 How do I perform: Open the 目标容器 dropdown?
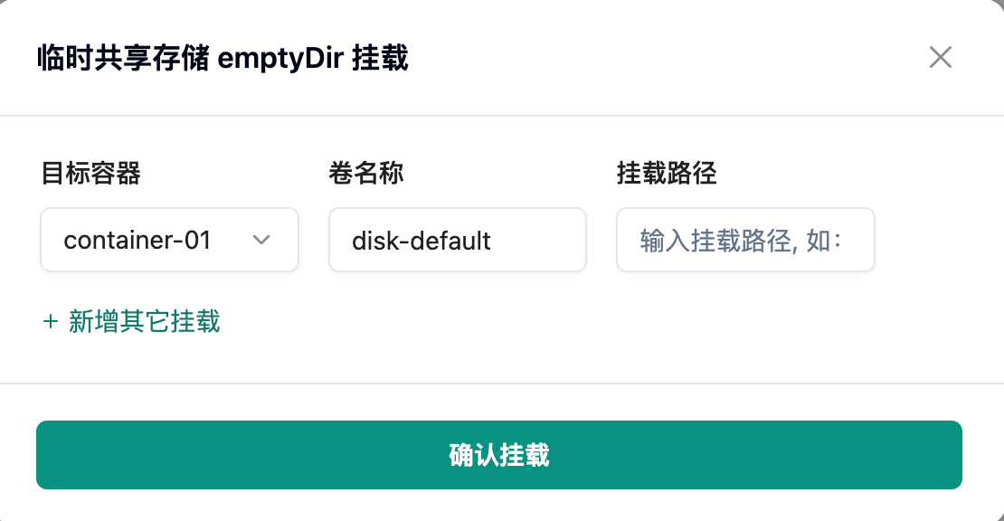[x=169, y=240]
